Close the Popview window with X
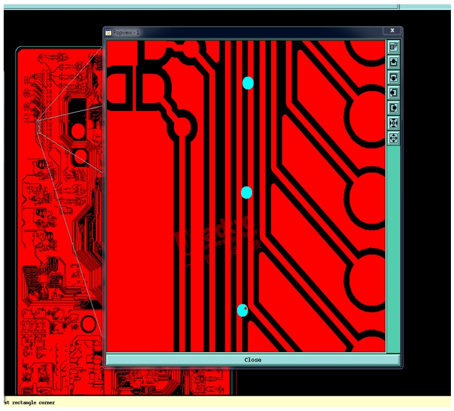 pos(392,31)
